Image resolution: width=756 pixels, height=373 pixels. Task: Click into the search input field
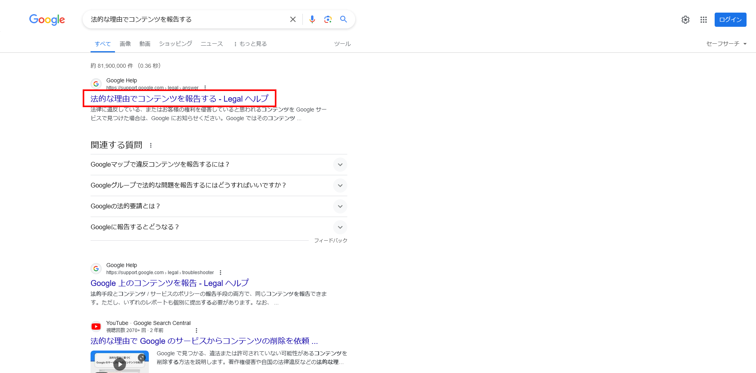[x=187, y=19]
